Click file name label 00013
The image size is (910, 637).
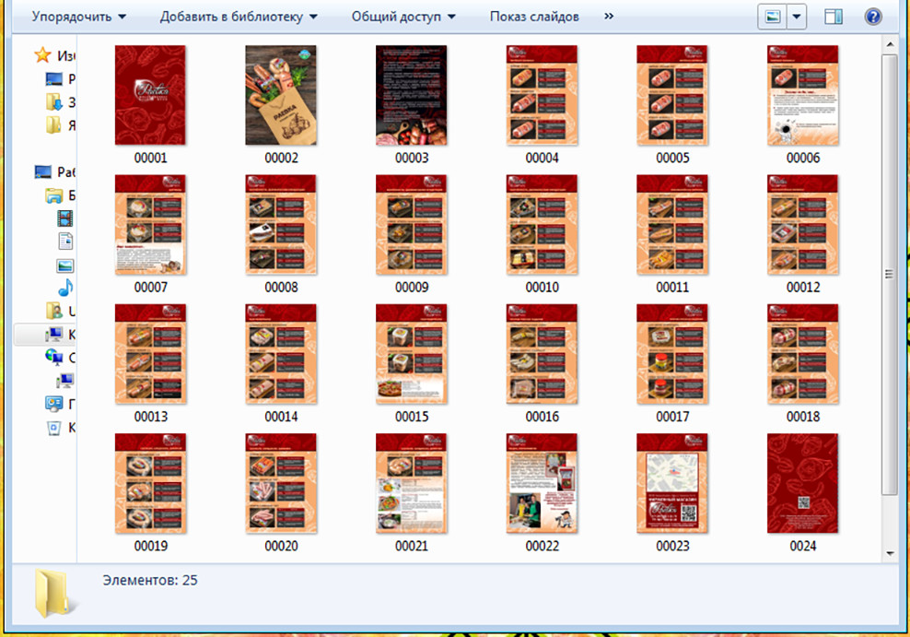[150, 417]
